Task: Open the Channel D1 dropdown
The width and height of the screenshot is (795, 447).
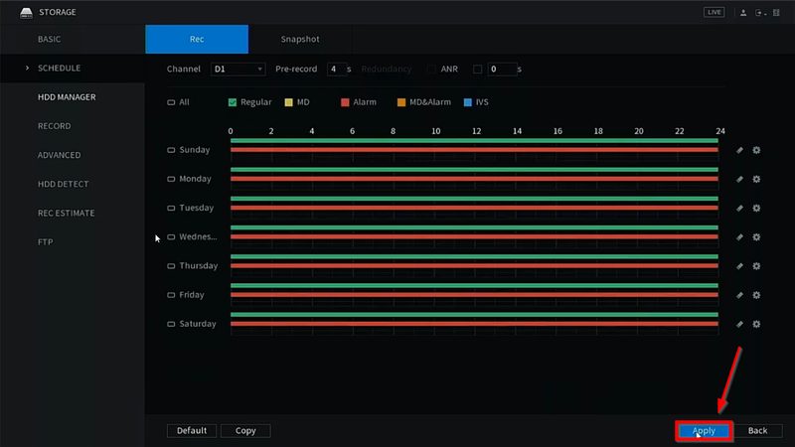Action: 238,70
